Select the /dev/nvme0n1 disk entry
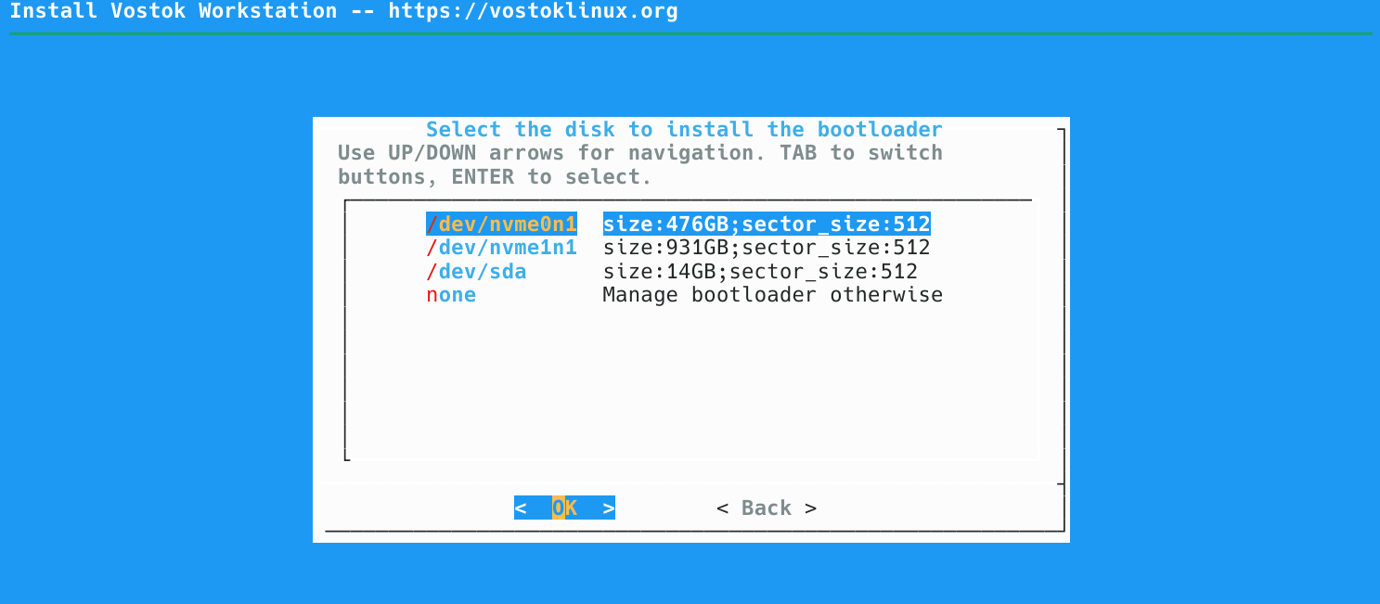Screen dimensions: 1380x604 click(x=501, y=224)
